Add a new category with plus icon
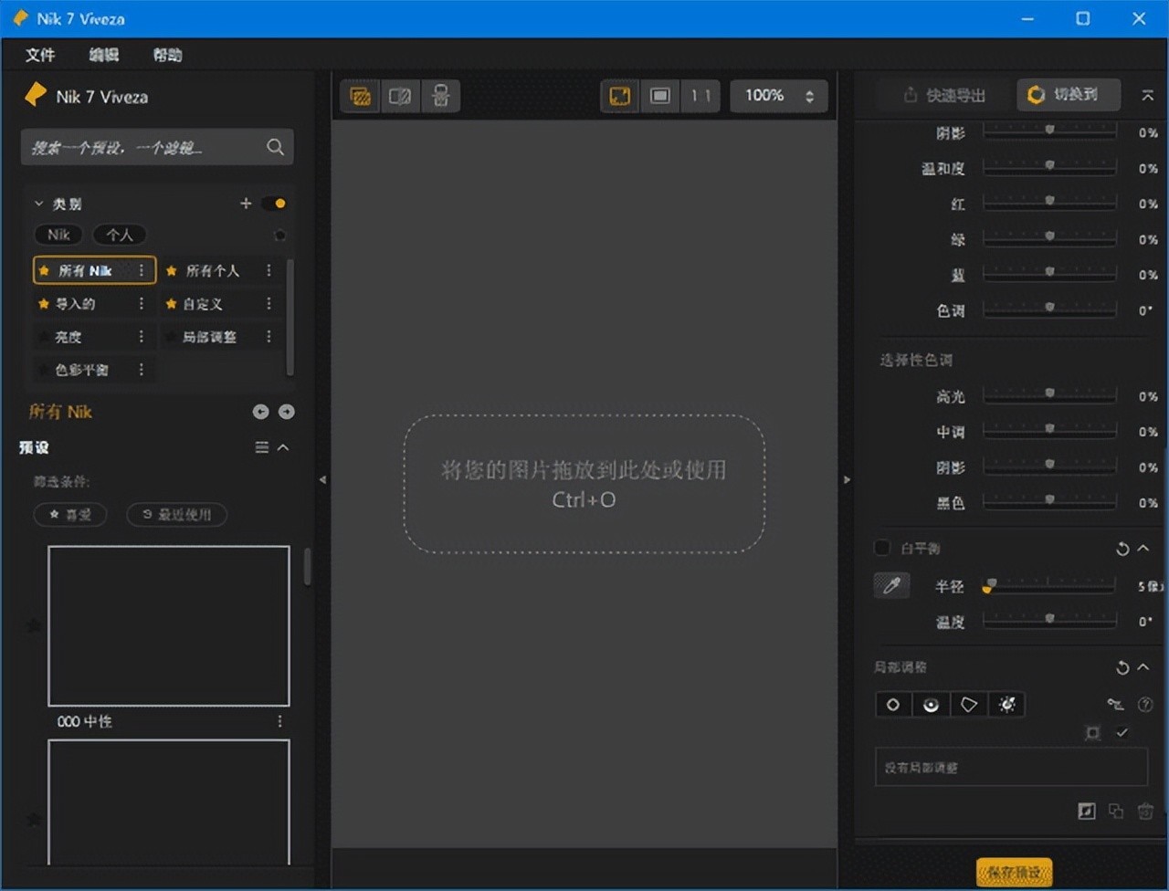1169x891 pixels. (246, 204)
